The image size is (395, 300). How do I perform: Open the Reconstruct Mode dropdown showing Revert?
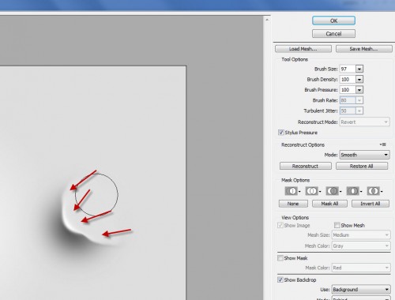coord(364,122)
